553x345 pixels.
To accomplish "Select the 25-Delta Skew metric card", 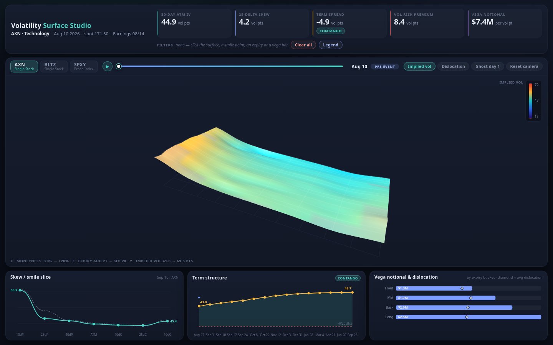I will [272, 23].
